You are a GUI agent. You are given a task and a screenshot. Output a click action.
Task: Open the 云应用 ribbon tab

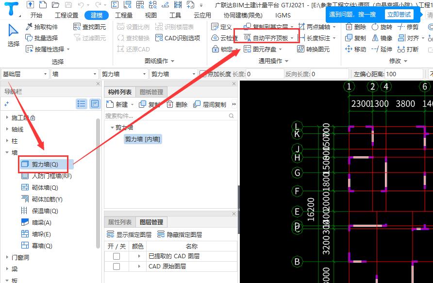(x=202, y=15)
